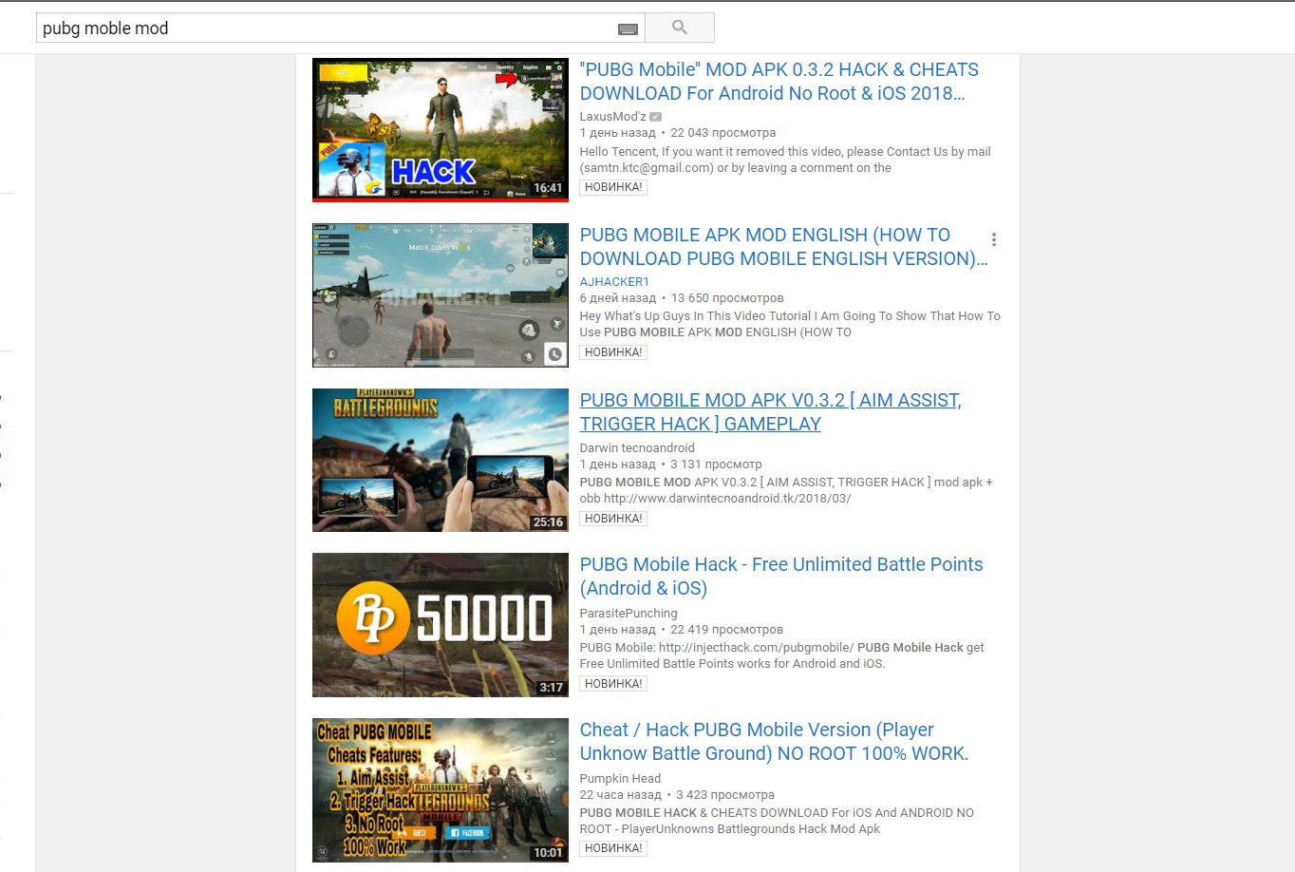Visit the Pumpkin Head channel
This screenshot has width=1295, height=872.
coord(620,779)
